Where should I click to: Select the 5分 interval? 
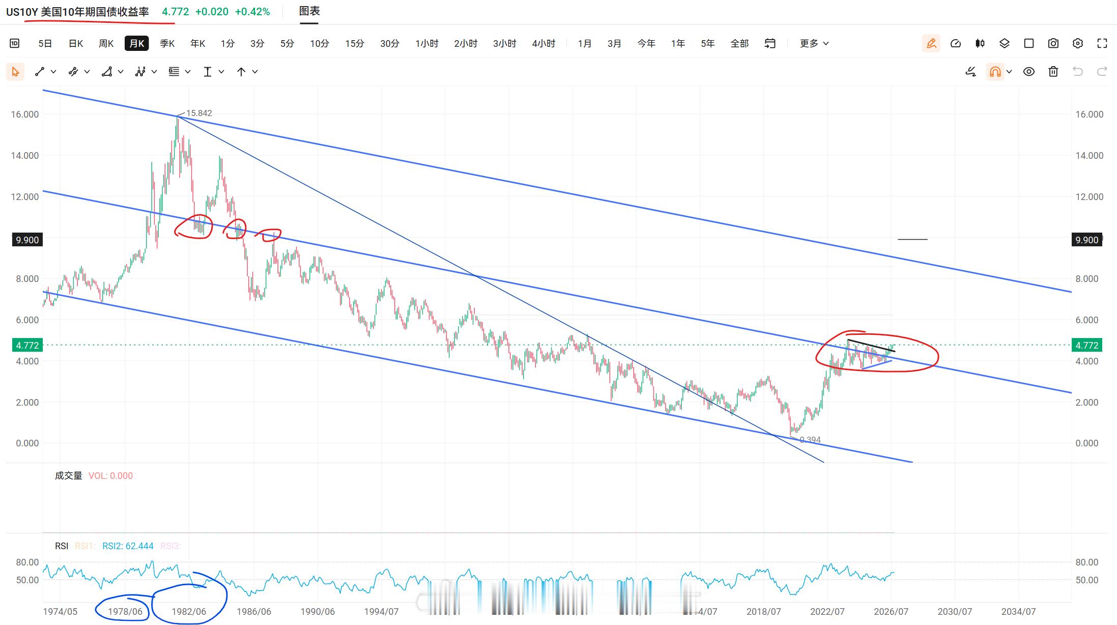click(288, 43)
